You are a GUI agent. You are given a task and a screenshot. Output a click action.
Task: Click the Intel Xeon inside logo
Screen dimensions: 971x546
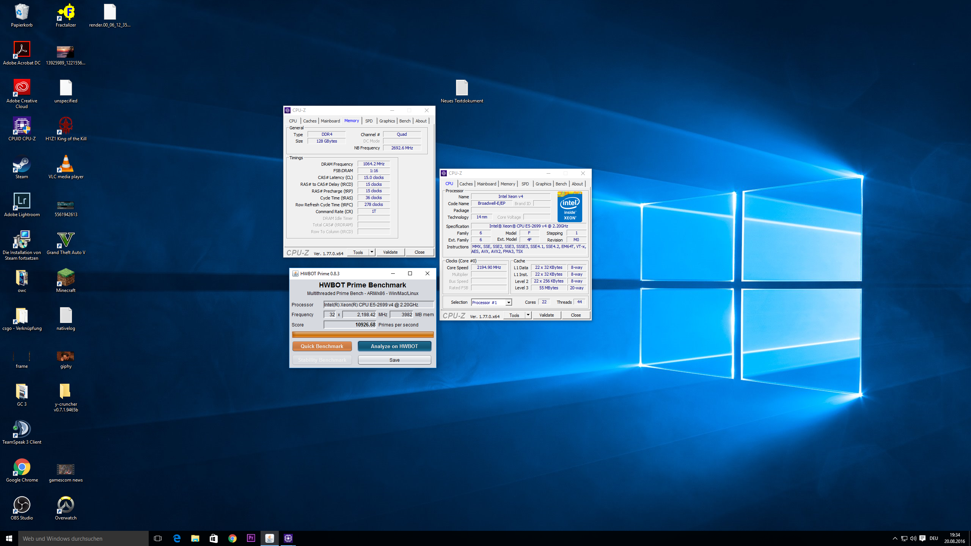coord(570,207)
